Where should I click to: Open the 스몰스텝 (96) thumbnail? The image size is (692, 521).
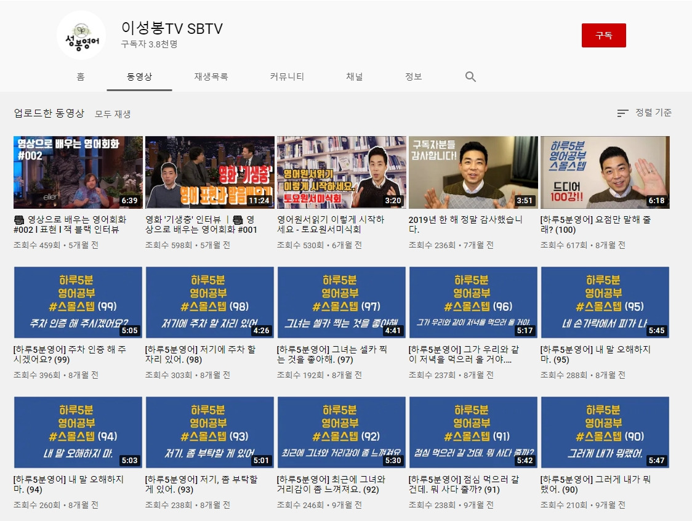point(473,302)
